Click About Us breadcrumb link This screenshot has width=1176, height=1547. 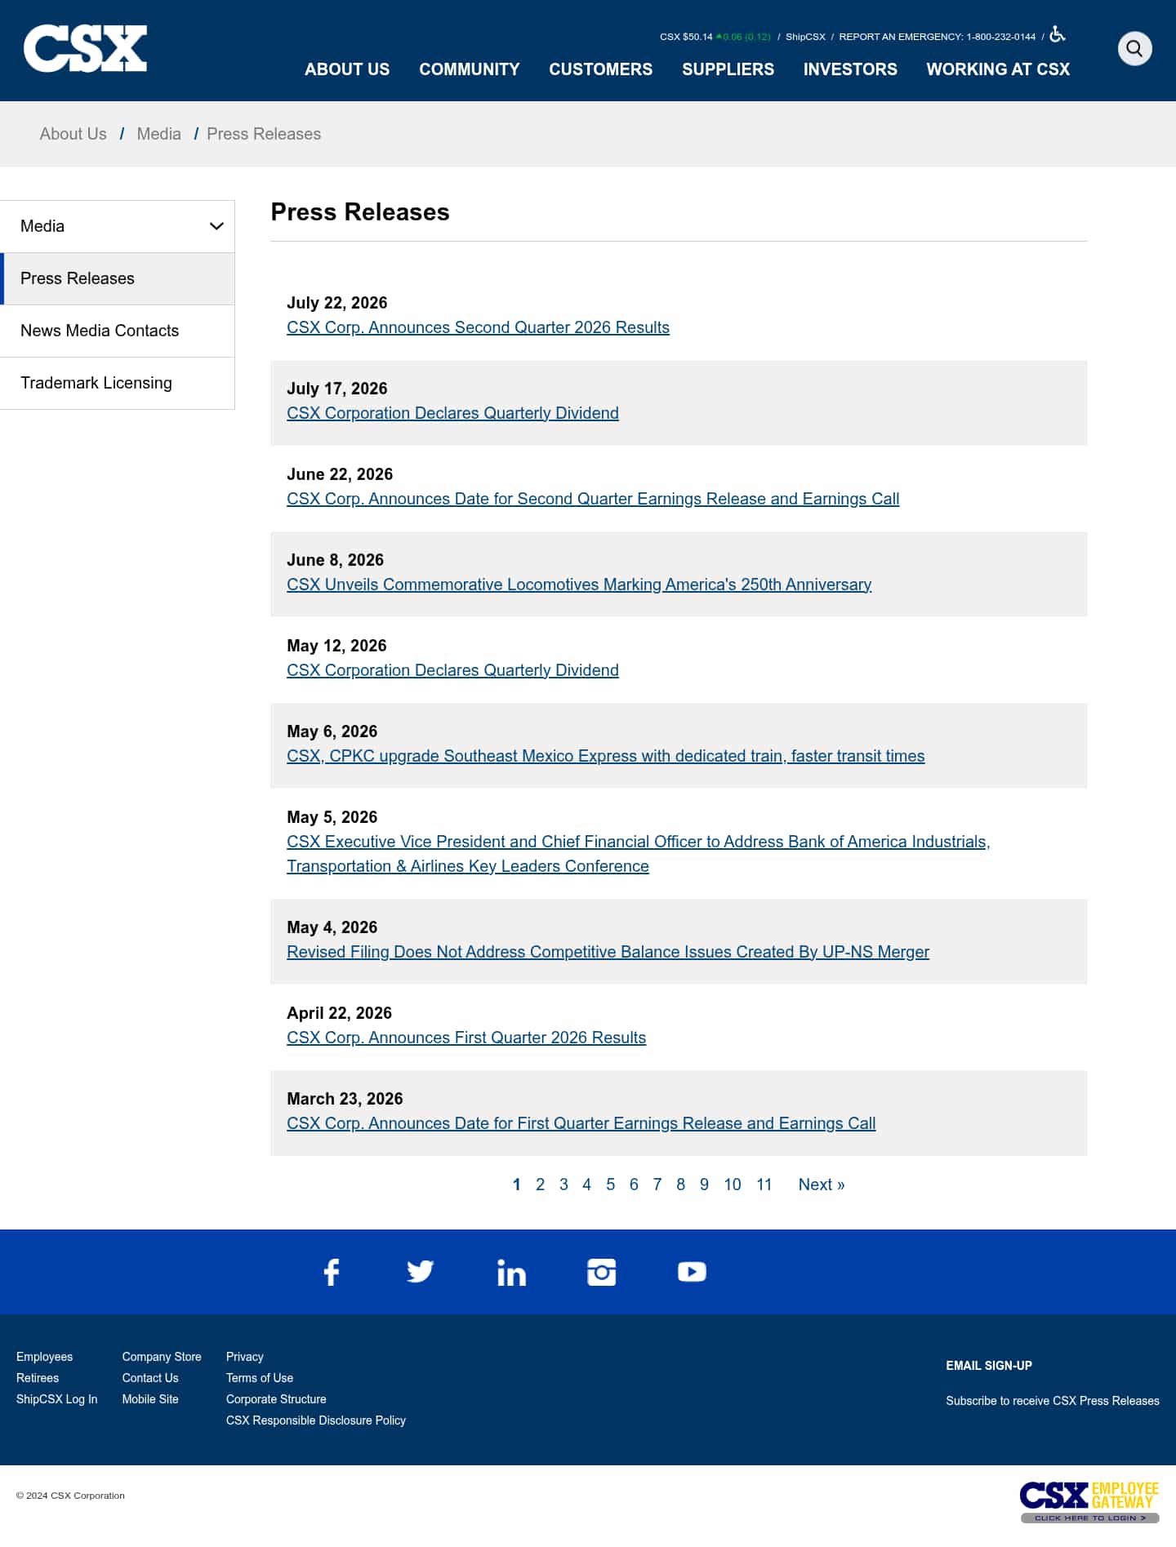[x=73, y=134]
